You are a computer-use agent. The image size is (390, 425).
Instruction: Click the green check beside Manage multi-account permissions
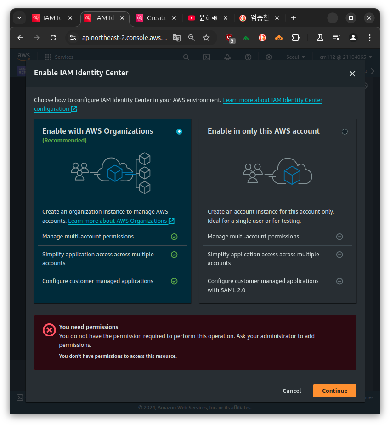pyautogui.click(x=174, y=237)
